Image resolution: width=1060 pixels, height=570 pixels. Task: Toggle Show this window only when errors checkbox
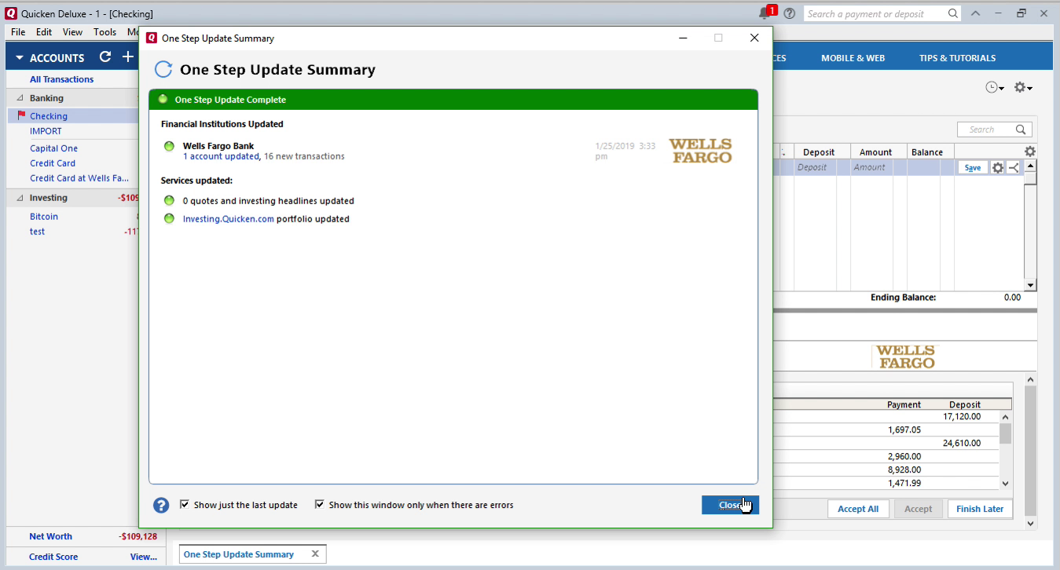pyautogui.click(x=320, y=504)
